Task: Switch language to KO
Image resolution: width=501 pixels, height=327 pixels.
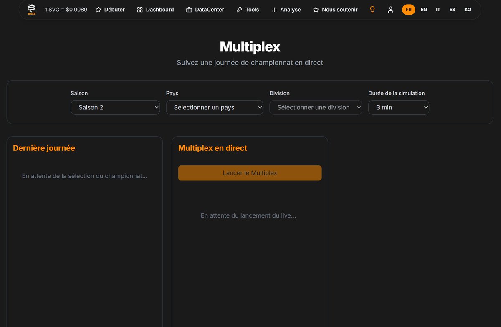Action: tap(468, 10)
